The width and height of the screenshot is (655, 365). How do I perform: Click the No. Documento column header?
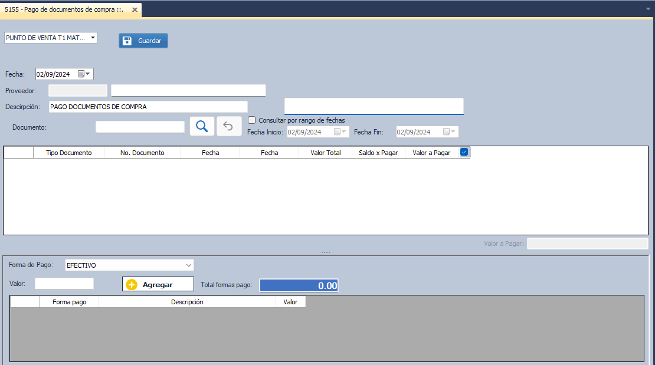(x=142, y=153)
